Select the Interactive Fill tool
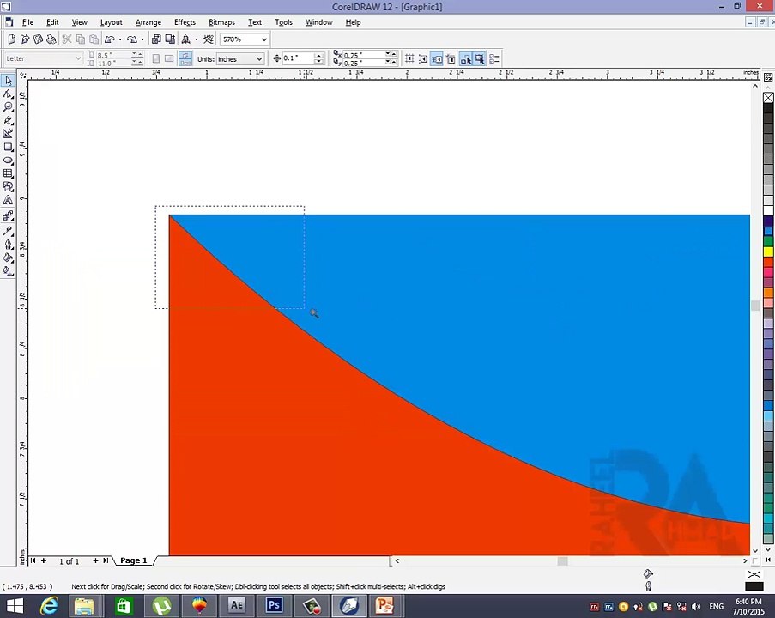The height and width of the screenshot is (618, 775). tap(9, 271)
